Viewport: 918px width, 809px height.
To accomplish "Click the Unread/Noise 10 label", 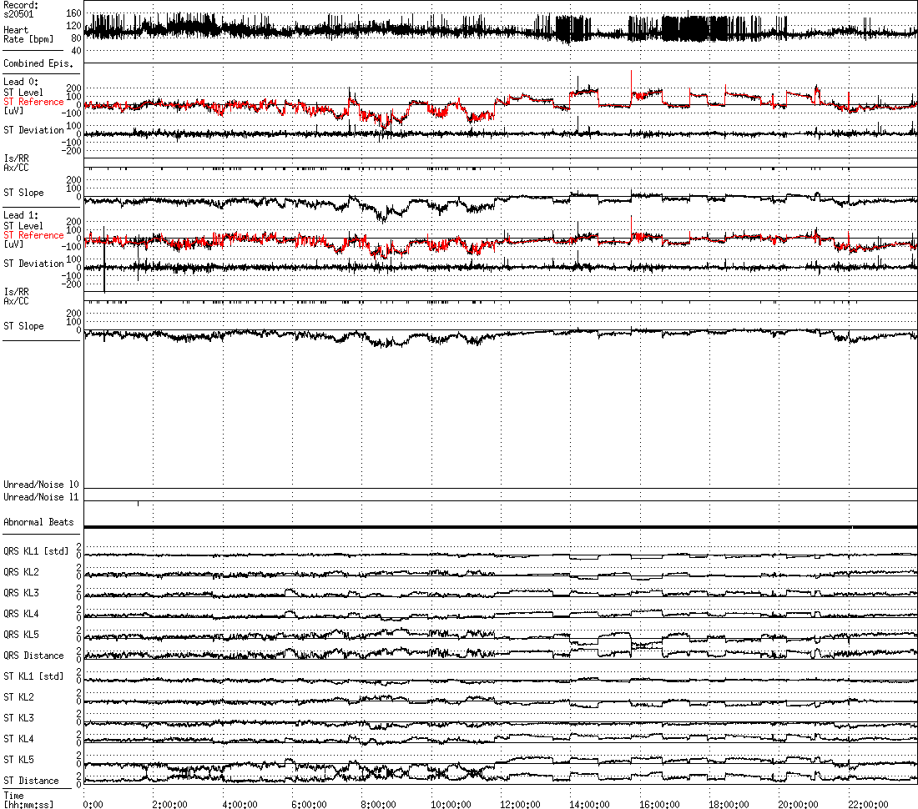I will [x=41, y=485].
